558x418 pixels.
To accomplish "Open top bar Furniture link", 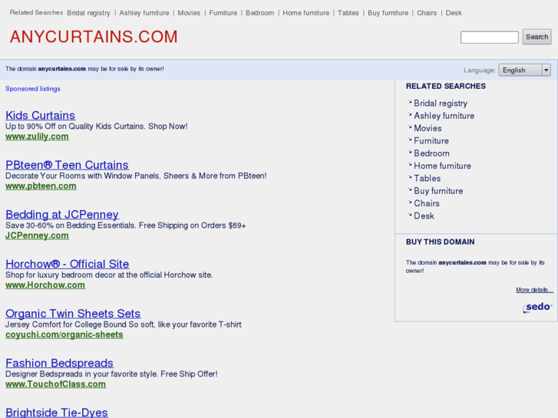I will 223,13.
